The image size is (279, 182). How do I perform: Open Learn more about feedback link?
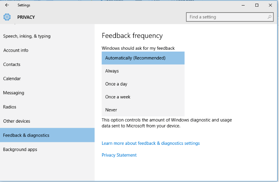tap(150, 143)
